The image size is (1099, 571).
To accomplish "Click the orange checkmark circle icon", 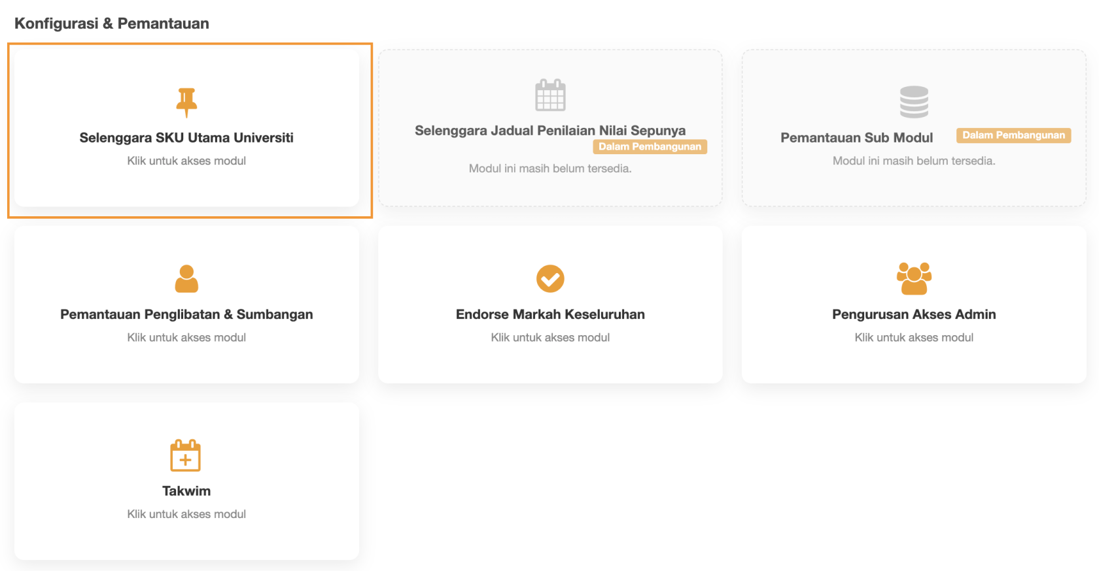I will (550, 279).
